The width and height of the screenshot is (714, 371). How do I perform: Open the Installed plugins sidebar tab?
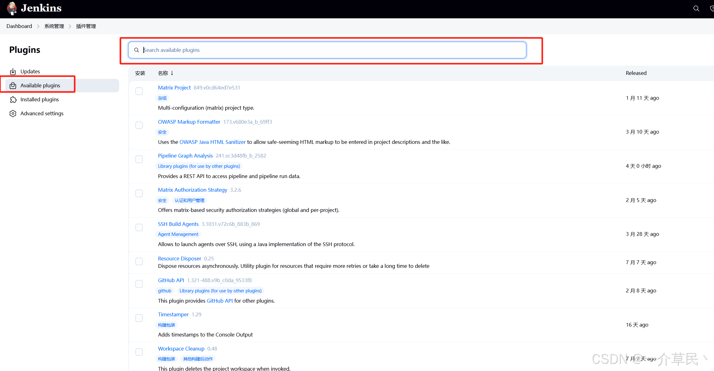(x=40, y=99)
